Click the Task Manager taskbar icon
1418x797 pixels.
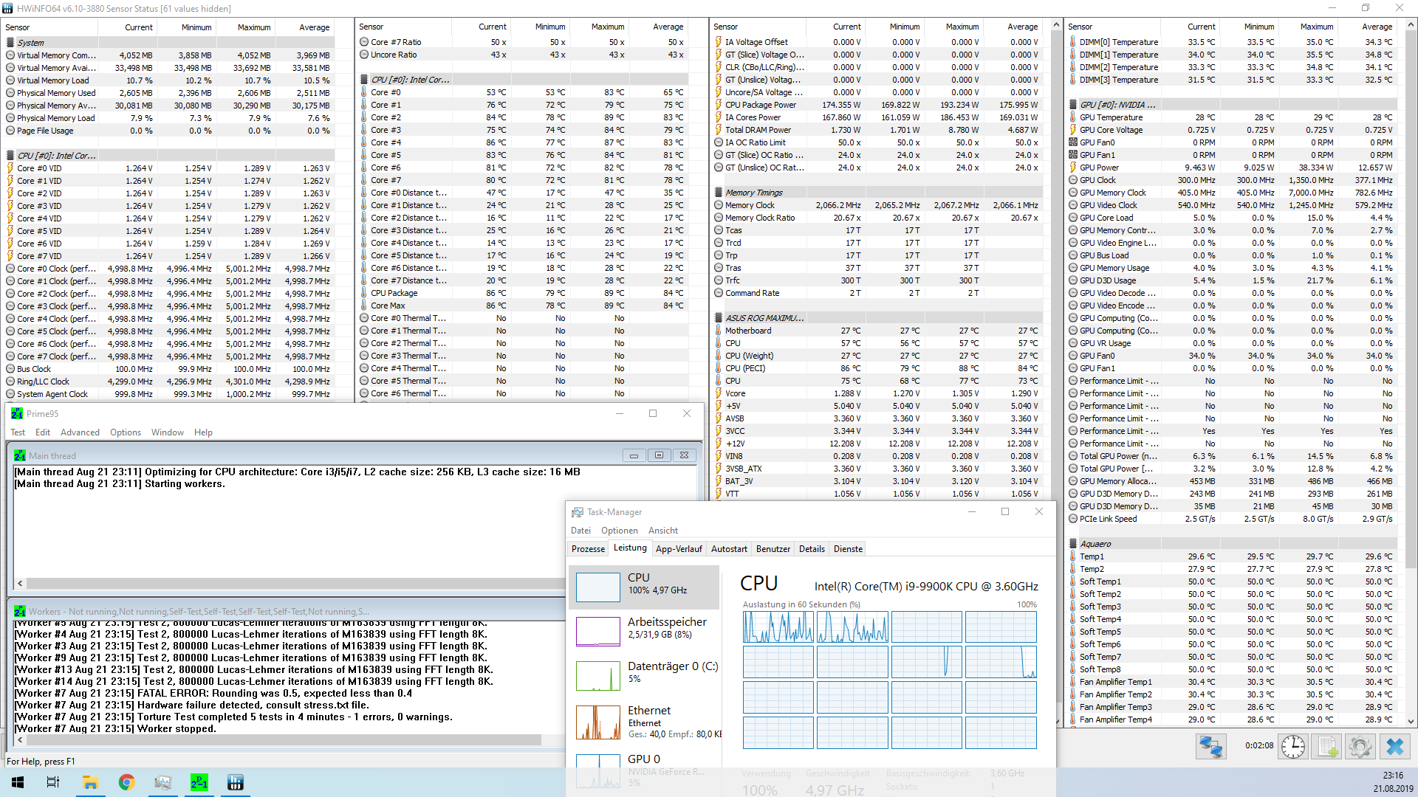click(x=162, y=782)
